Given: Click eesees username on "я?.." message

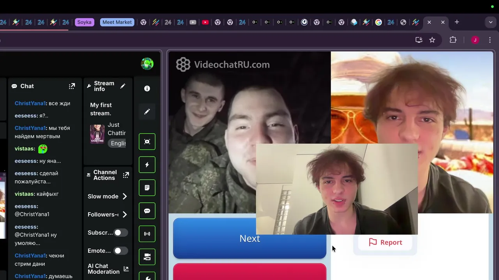Looking at the screenshot, I should tap(26, 115).
